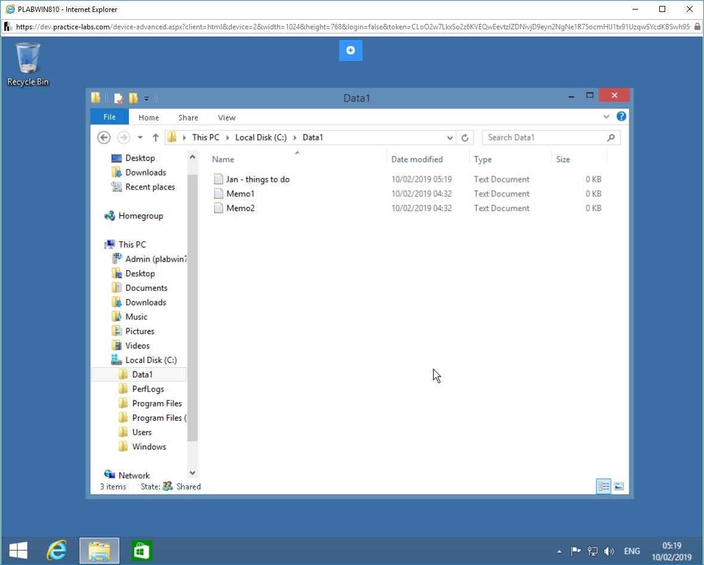
Task: Select This PC in the navigation pane
Action: click(132, 245)
